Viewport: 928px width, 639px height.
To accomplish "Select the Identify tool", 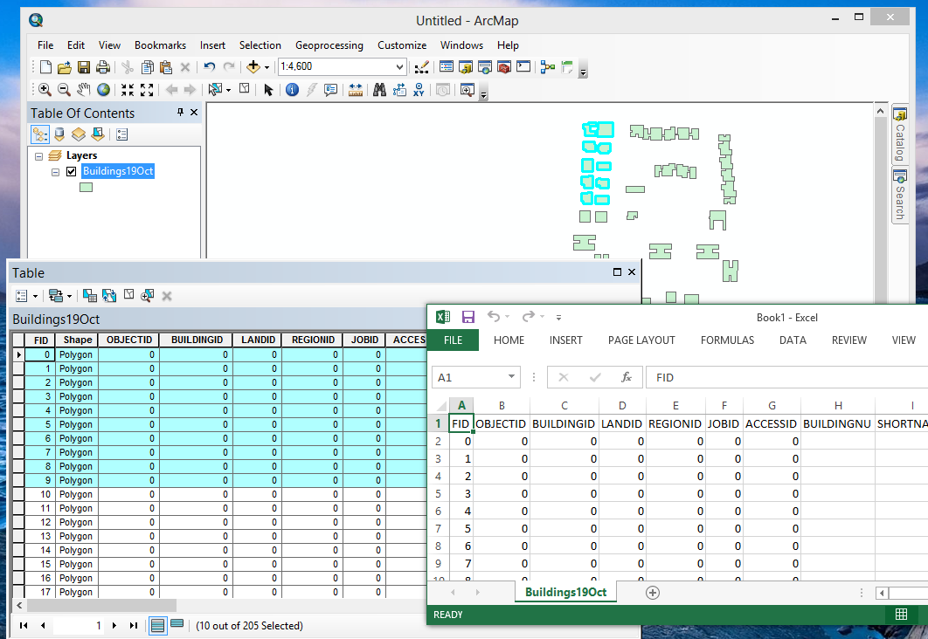I will [292, 90].
